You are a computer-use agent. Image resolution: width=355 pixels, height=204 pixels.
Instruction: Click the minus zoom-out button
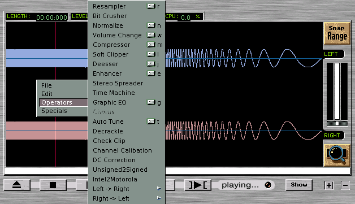(x=345, y=185)
